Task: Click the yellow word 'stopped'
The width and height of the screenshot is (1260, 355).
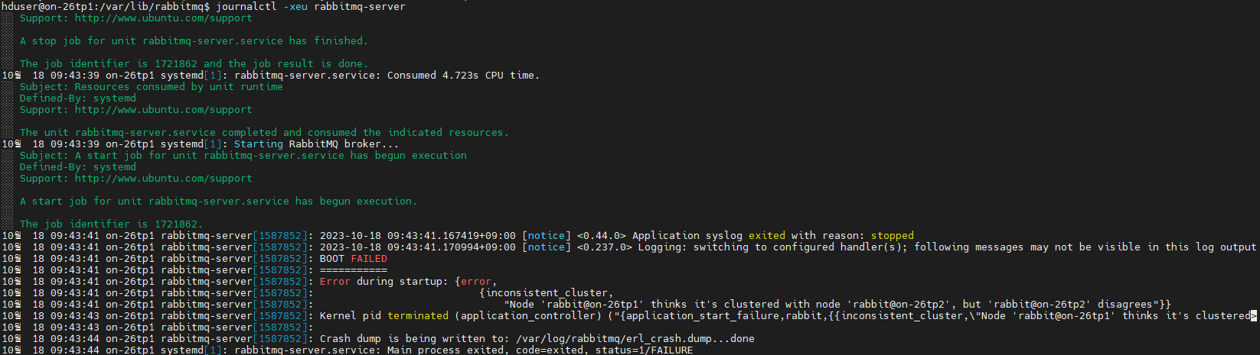Action: 892,235
